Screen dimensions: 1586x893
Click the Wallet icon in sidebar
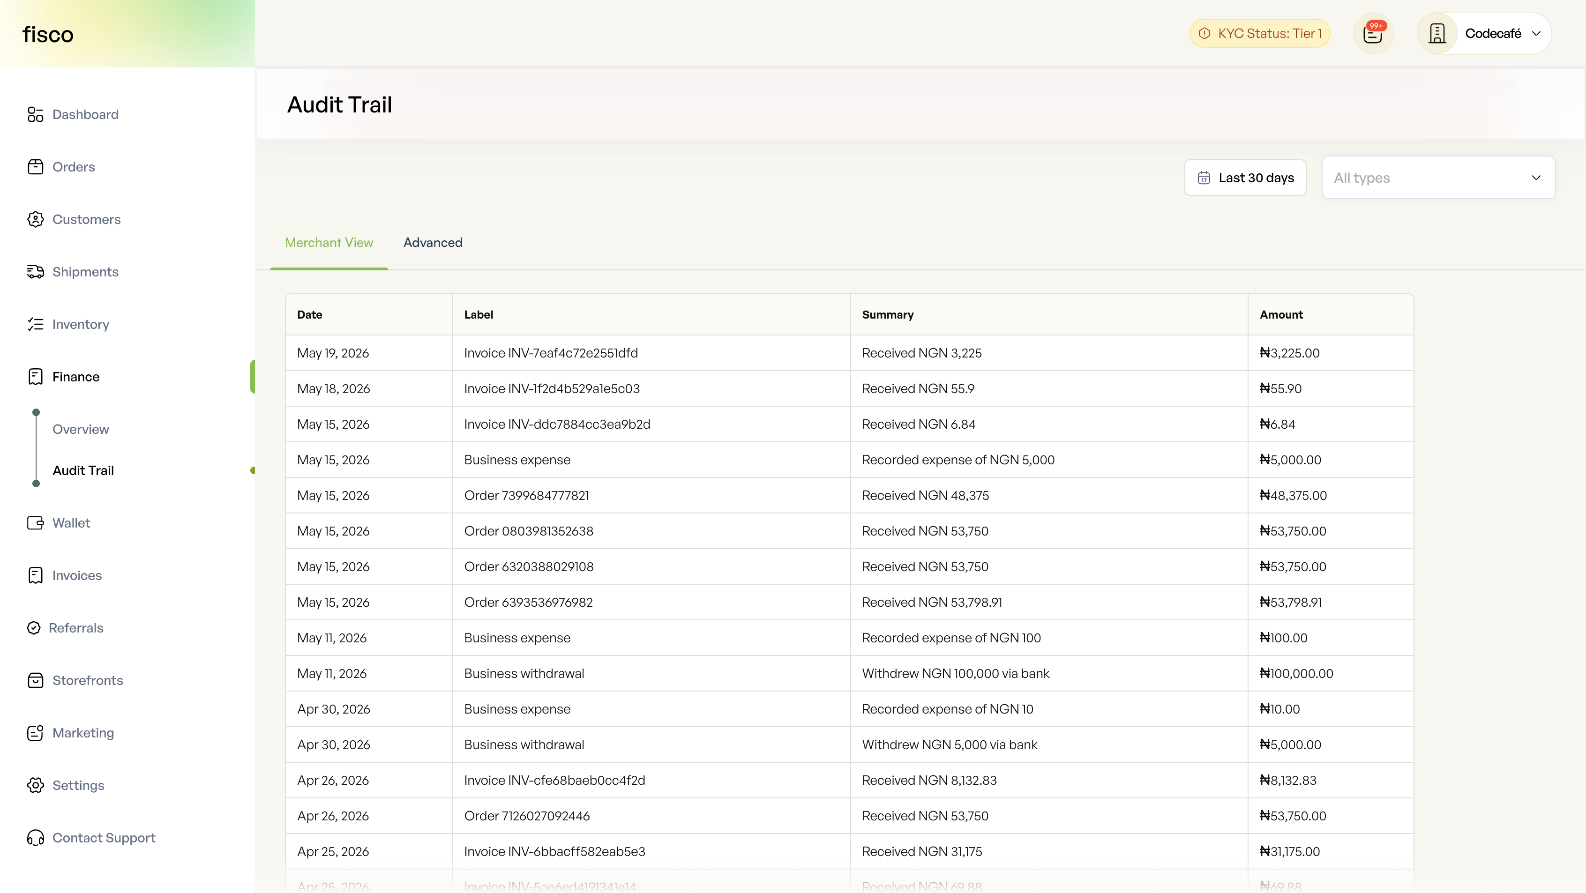pyautogui.click(x=36, y=522)
